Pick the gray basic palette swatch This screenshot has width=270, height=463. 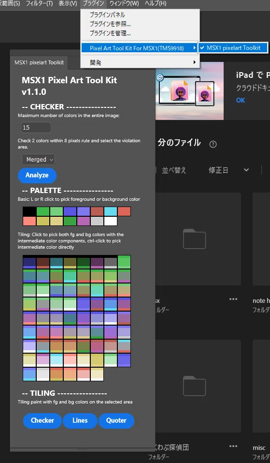97,221
